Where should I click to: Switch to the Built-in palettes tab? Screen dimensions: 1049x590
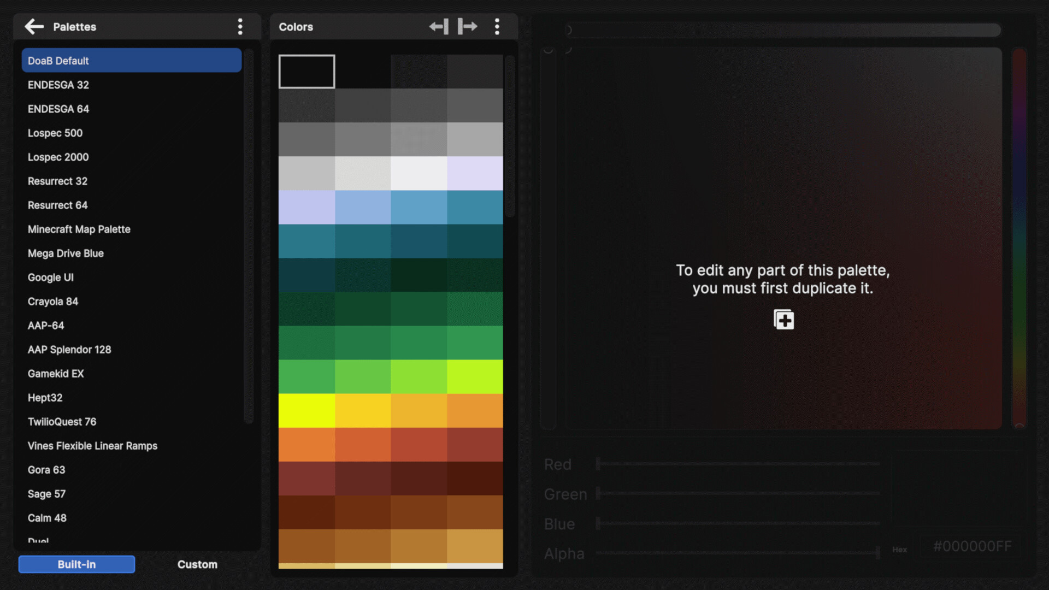click(76, 564)
